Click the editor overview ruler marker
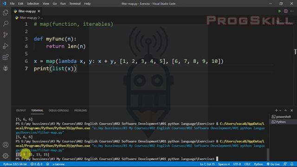The height and width of the screenshot is (167, 297). click(x=295, y=51)
